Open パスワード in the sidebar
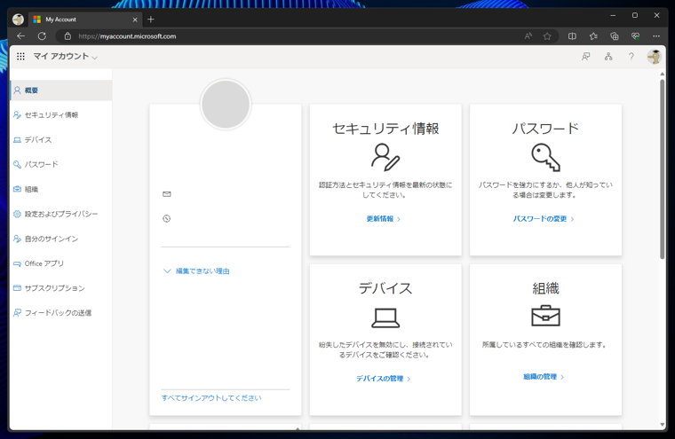 tap(61, 164)
